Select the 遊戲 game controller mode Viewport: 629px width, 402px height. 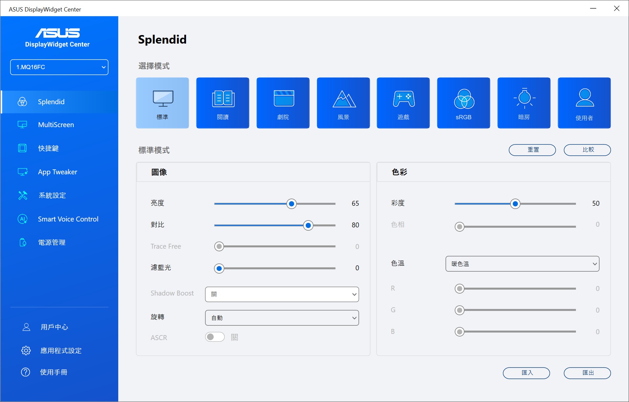tap(403, 103)
